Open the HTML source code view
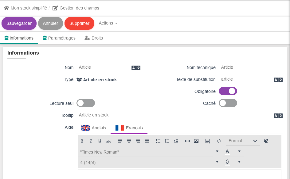Viewport: 290px width, 179px height. click(x=219, y=141)
